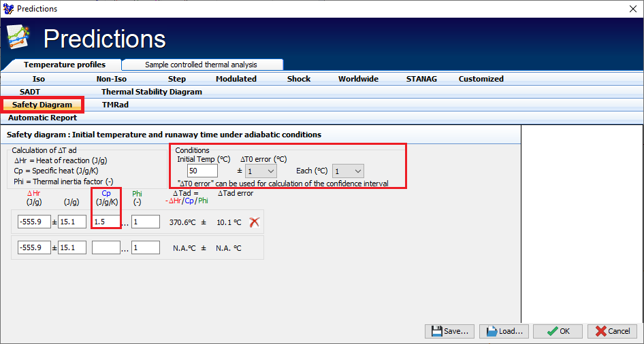Click the Load button
The image size is (644, 344).
coord(504,331)
